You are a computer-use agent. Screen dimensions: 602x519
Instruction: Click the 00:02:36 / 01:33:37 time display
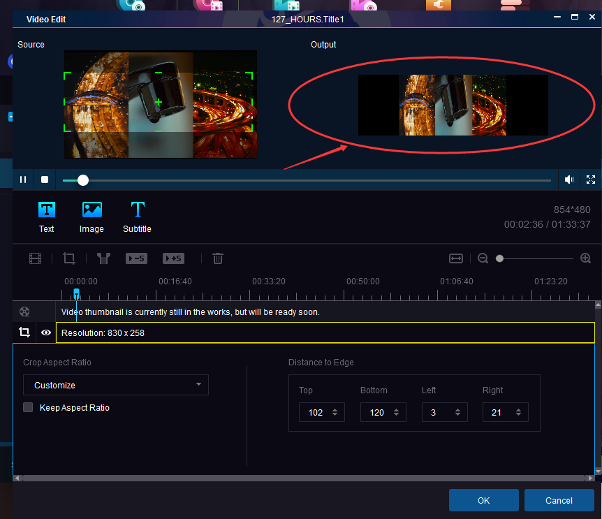547,224
